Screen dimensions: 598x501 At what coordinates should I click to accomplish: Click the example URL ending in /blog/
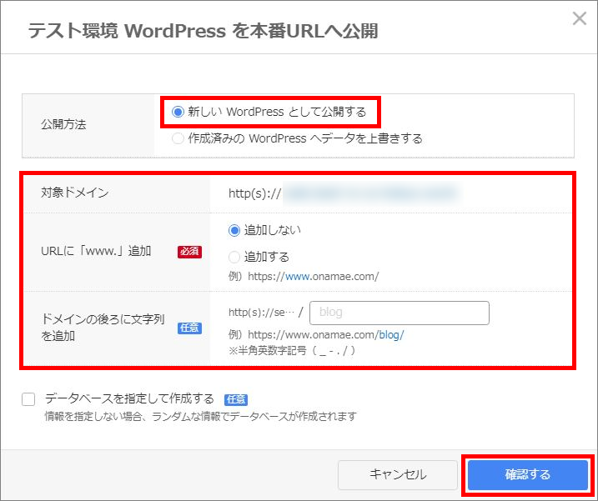click(x=326, y=335)
